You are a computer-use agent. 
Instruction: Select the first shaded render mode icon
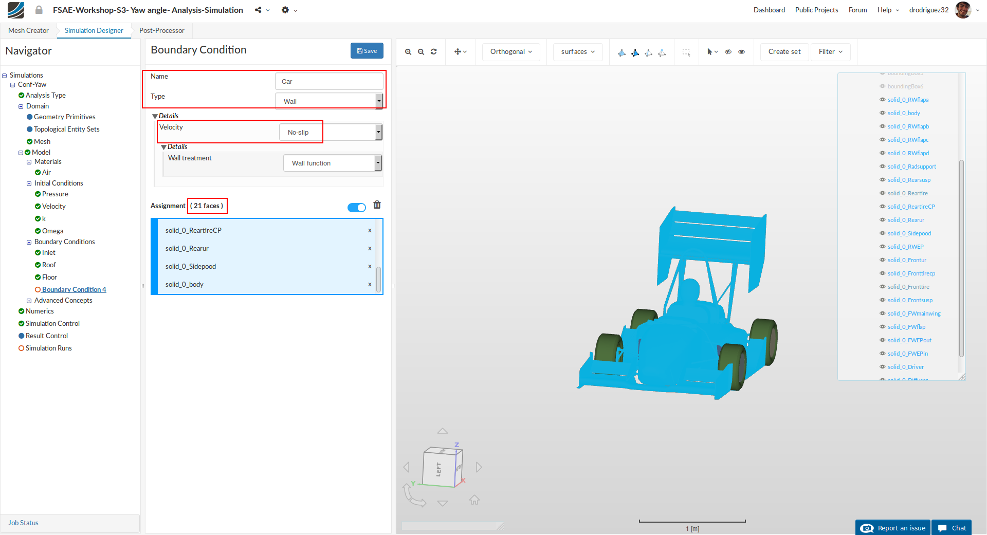[622, 52]
